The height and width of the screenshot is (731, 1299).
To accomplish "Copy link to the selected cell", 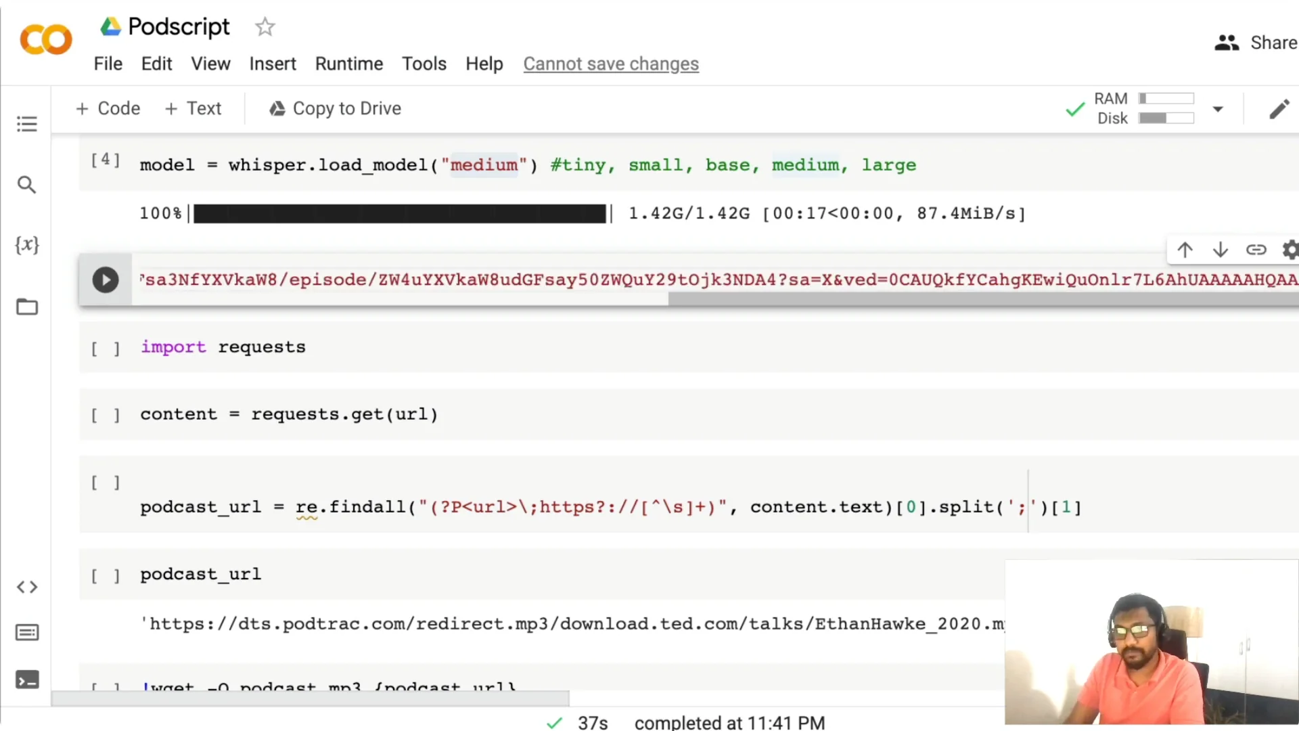I will [1256, 250].
